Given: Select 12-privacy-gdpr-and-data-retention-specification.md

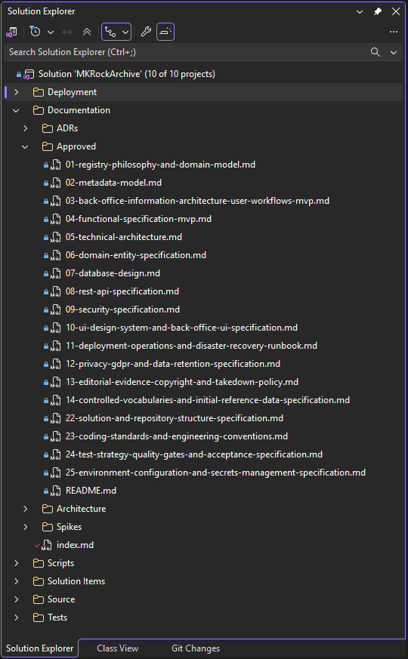Looking at the screenshot, I should 173,364.
